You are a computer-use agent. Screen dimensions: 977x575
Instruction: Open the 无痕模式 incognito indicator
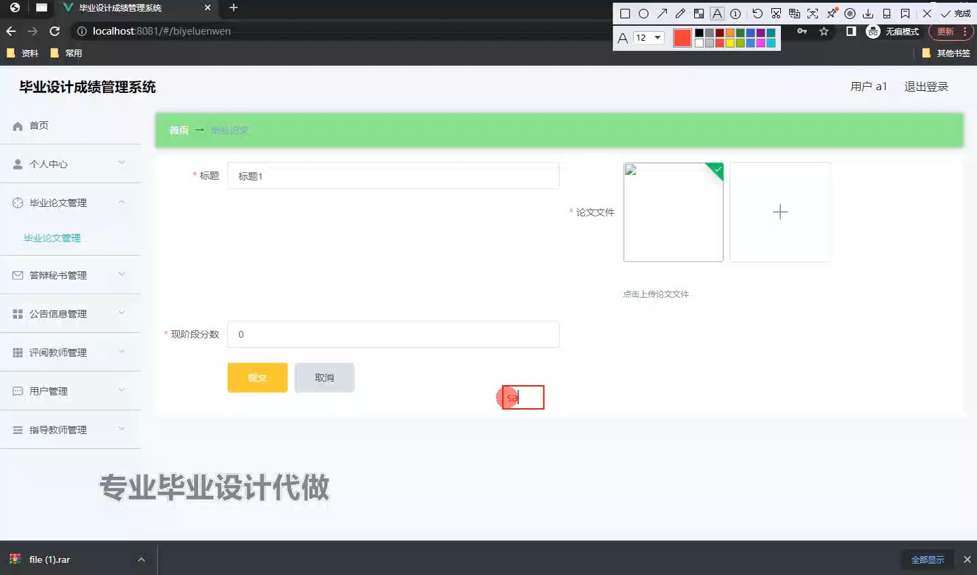pos(892,32)
